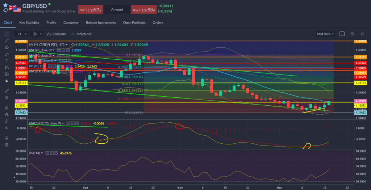Open the Key Statistics tab
Viewport: 371px width, 190px height.
29,23
